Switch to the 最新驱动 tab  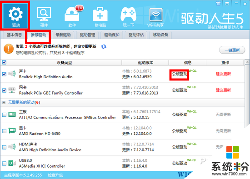(63, 35)
